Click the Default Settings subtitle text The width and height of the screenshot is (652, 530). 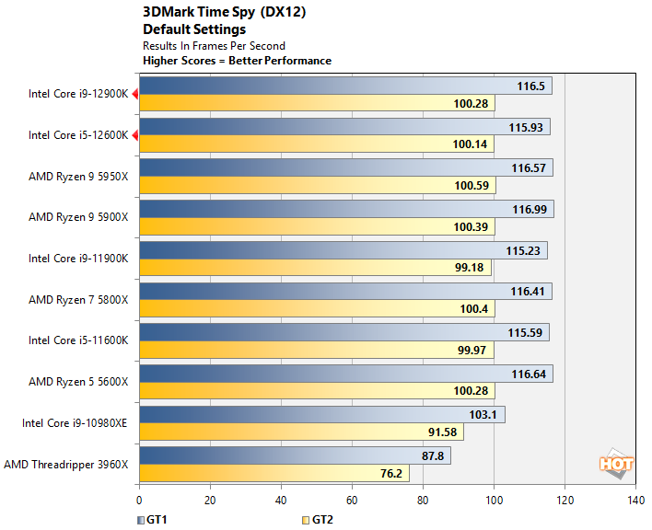193,29
